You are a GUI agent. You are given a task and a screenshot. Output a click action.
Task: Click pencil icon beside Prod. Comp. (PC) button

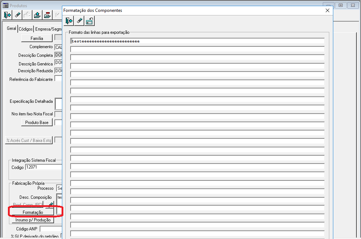50,204
